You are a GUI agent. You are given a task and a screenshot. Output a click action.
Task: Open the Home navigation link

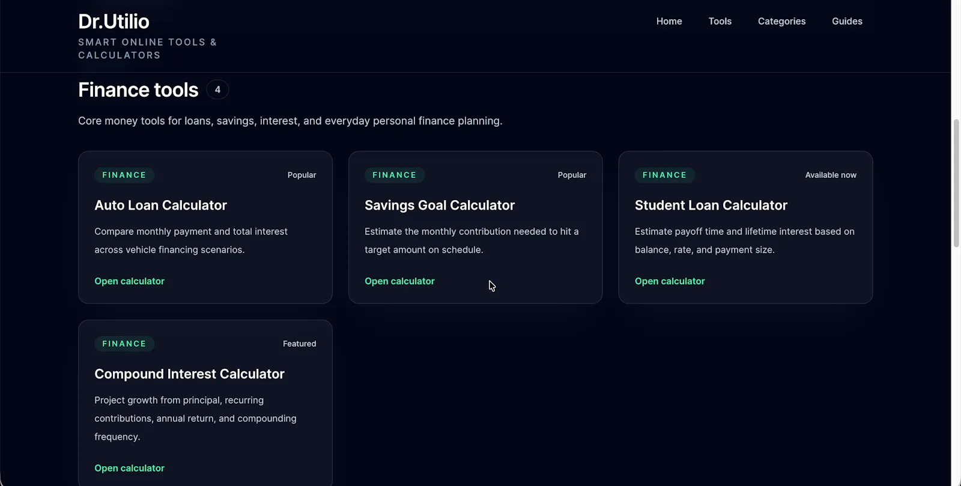[x=669, y=21]
